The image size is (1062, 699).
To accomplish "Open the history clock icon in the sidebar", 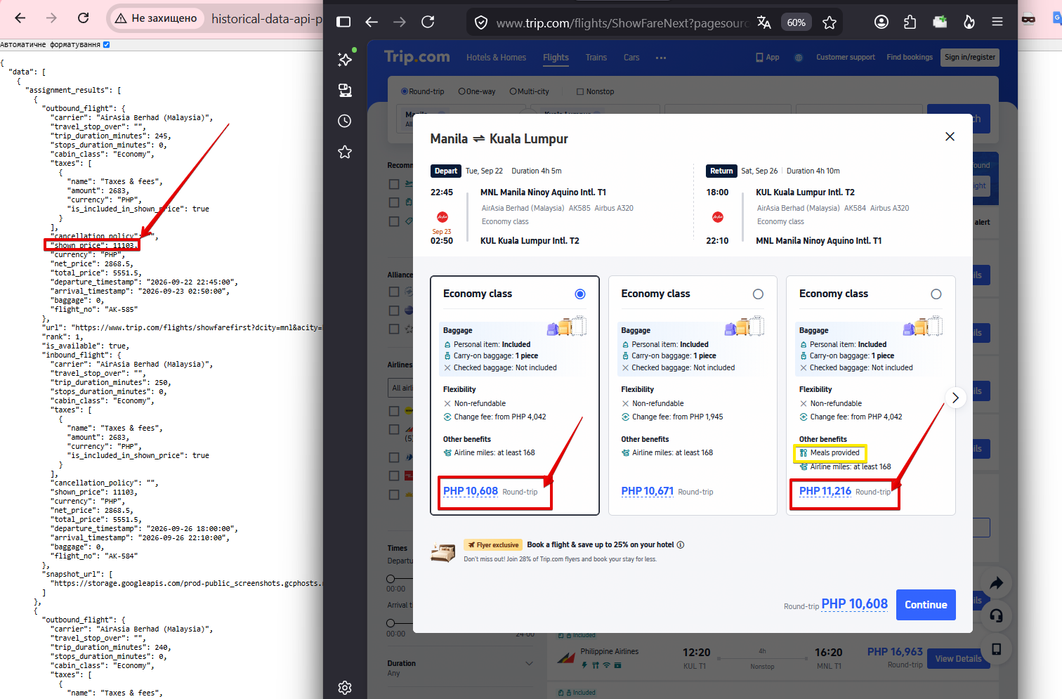I will click(x=345, y=121).
